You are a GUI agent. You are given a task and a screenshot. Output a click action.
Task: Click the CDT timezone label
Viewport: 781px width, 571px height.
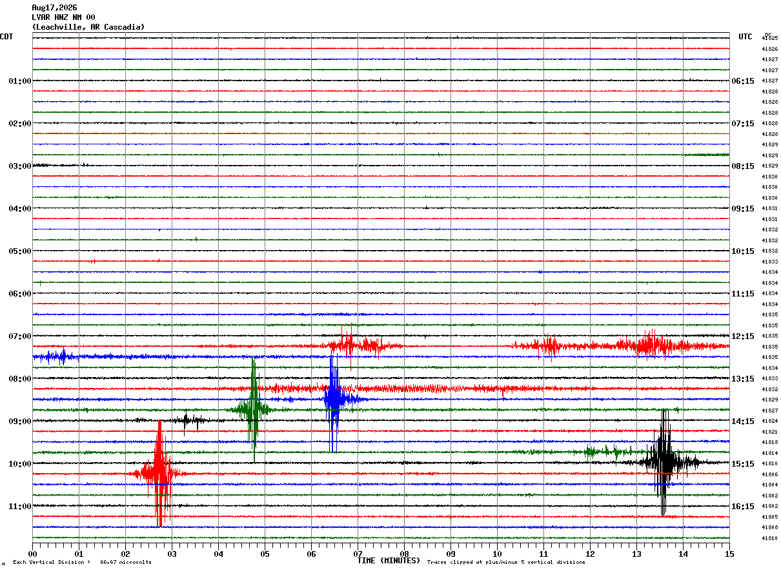coord(6,37)
